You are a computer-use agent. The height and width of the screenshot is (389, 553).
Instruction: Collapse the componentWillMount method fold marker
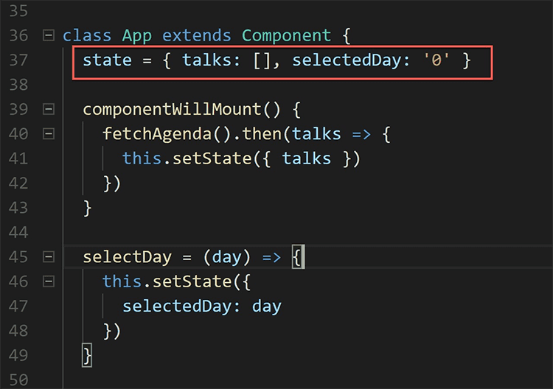click(x=49, y=109)
